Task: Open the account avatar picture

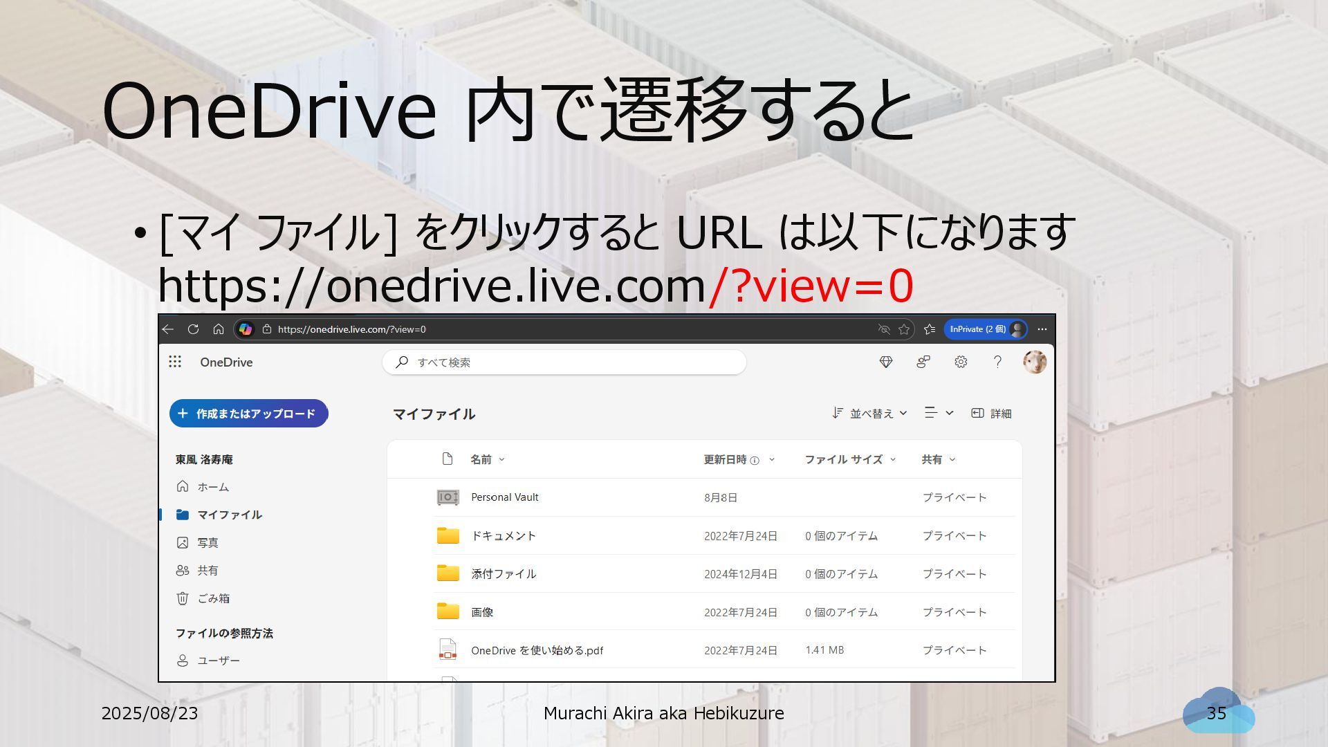Action: coord(1035,362)
